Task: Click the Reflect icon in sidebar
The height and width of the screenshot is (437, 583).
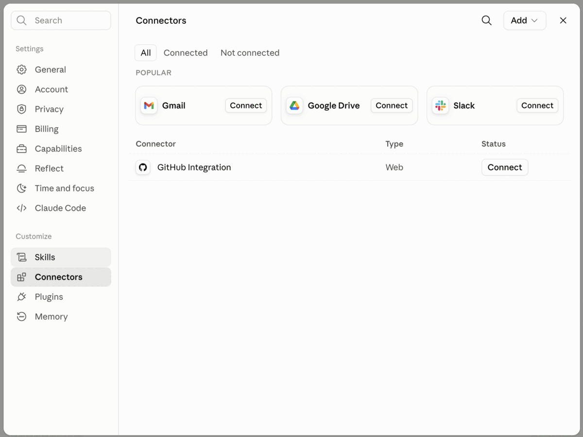Action: 21,168
